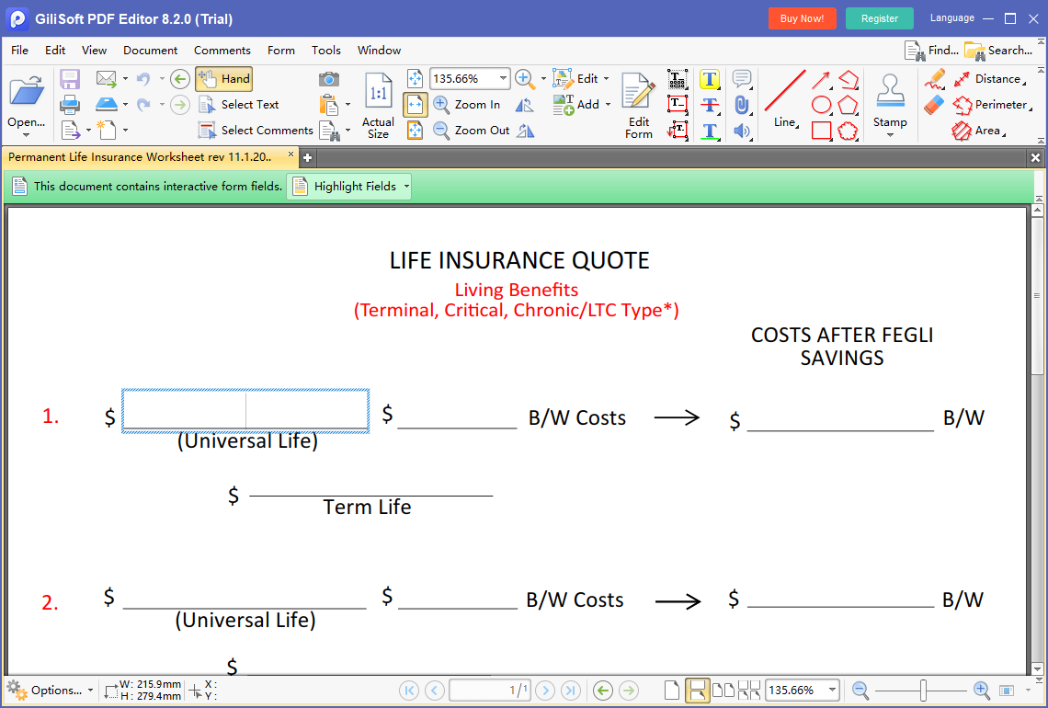Enable single page layout in status bar
Viewport: 1048px width, 708px height.
(x=672, y=690)
